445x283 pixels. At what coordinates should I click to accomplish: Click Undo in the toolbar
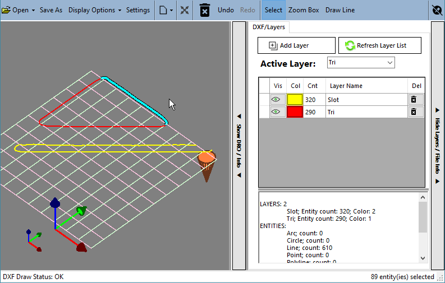[x=226, y=10]
